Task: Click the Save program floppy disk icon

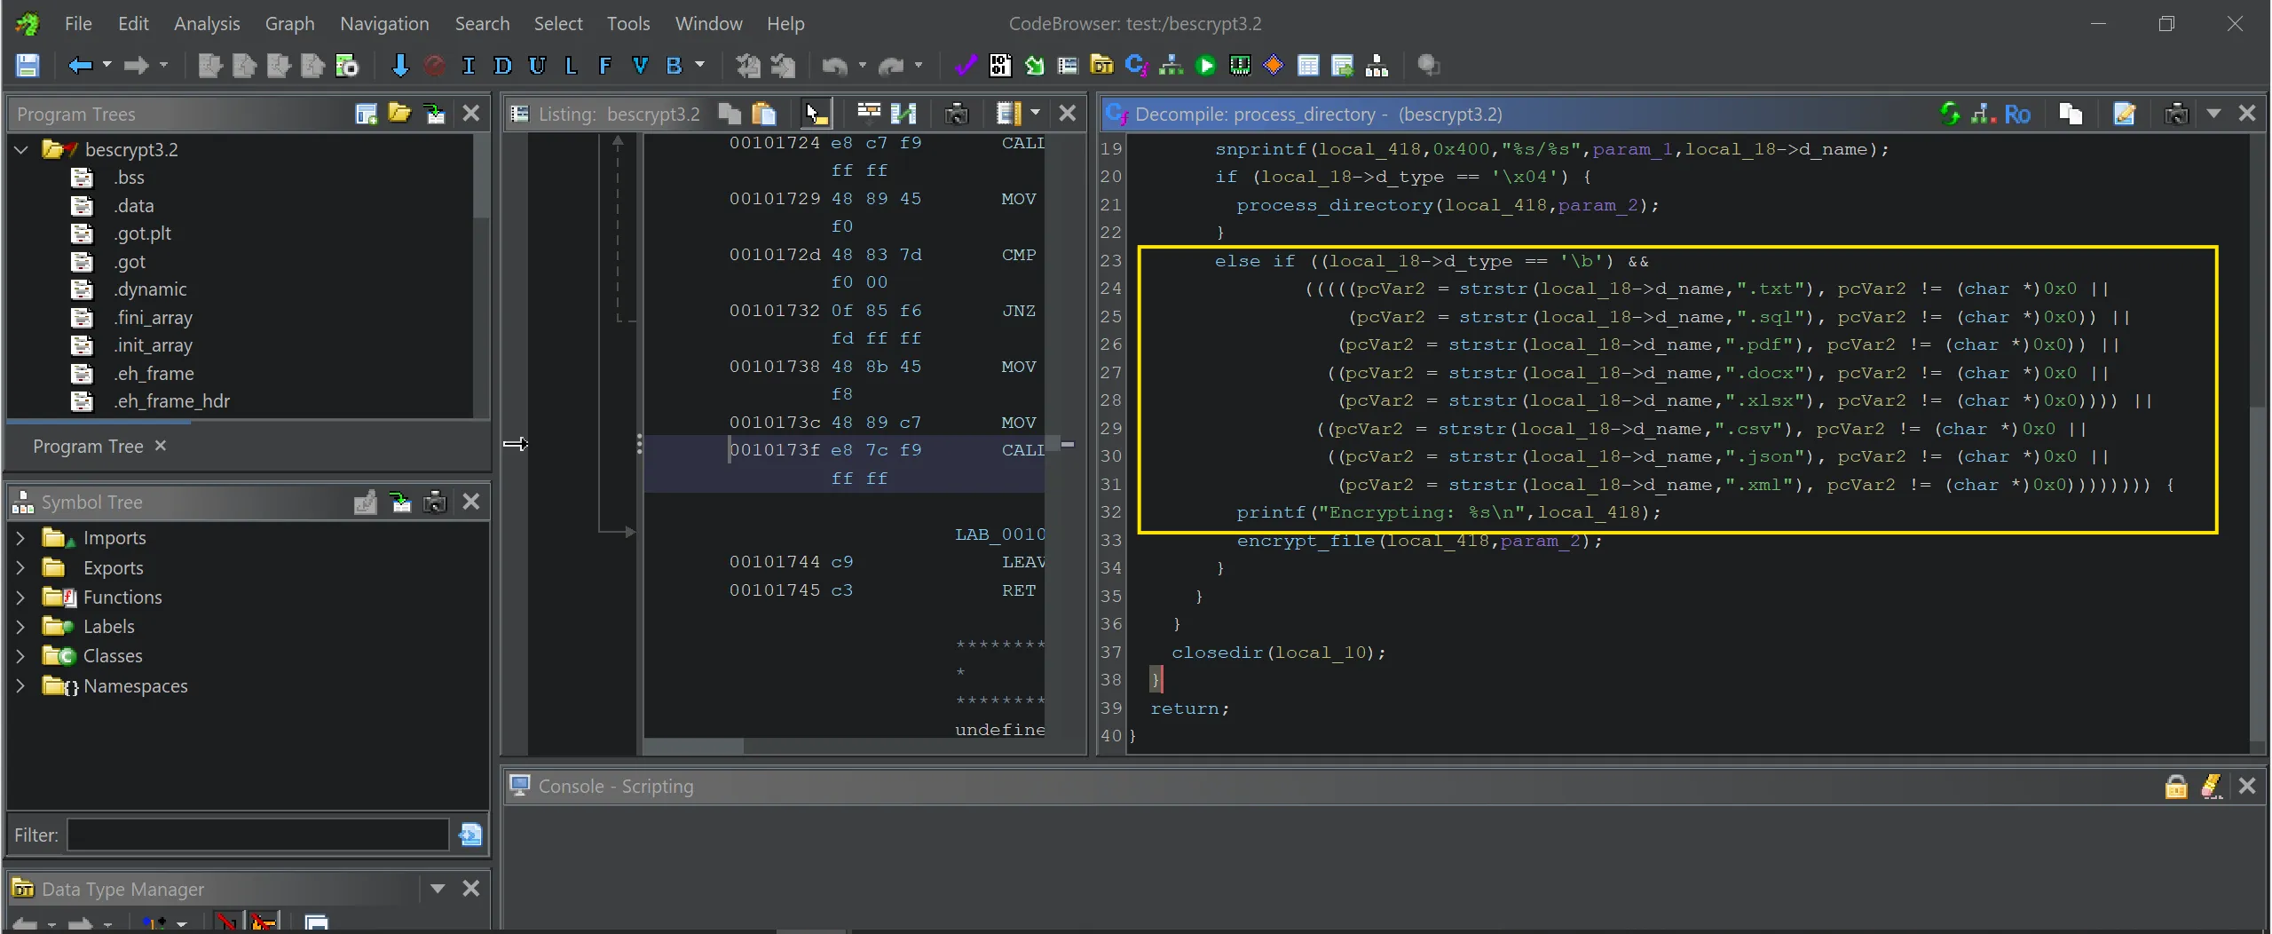Action: [x=28, y=66]
